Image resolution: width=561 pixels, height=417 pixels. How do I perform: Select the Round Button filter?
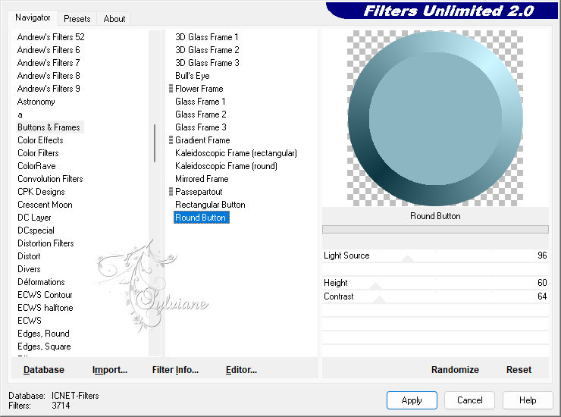(202, 218)
